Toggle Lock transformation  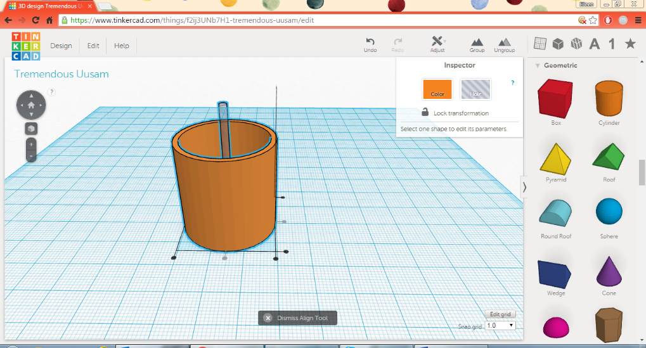tap(455, 113)
